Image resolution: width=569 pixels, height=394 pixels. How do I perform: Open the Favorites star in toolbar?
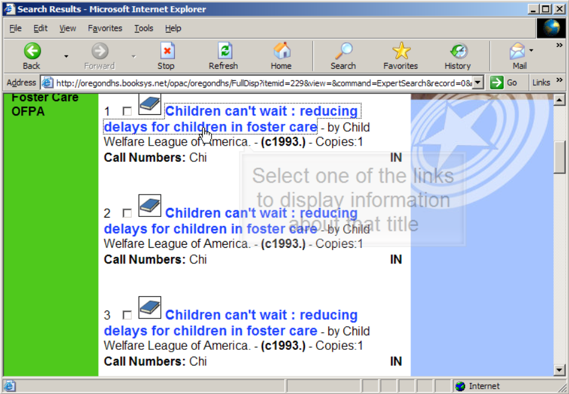point(401,51)
